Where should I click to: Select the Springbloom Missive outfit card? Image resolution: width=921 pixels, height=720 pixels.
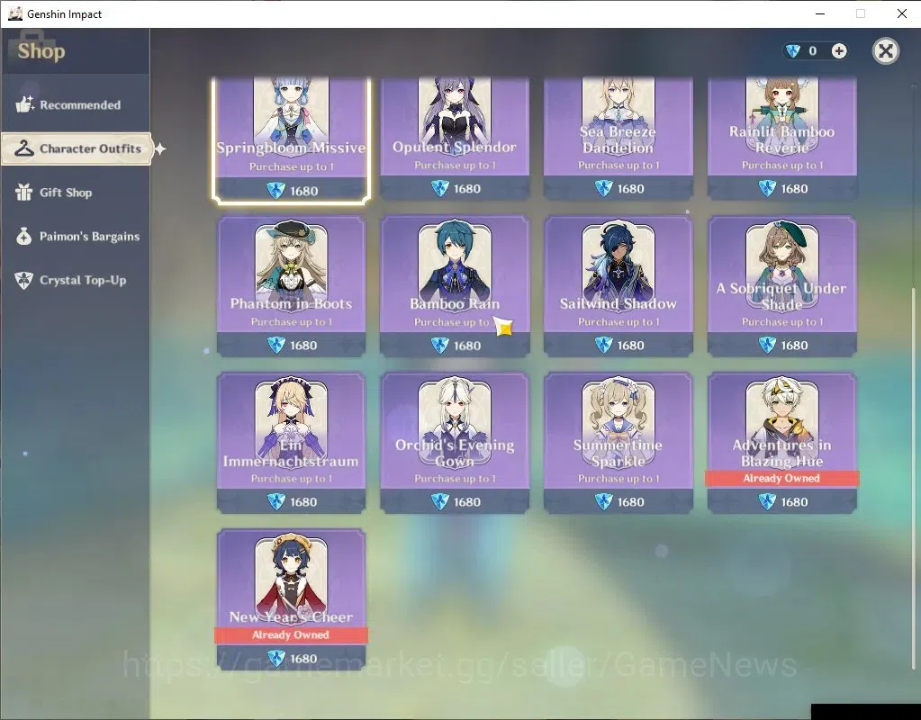[x=292, y=139]
